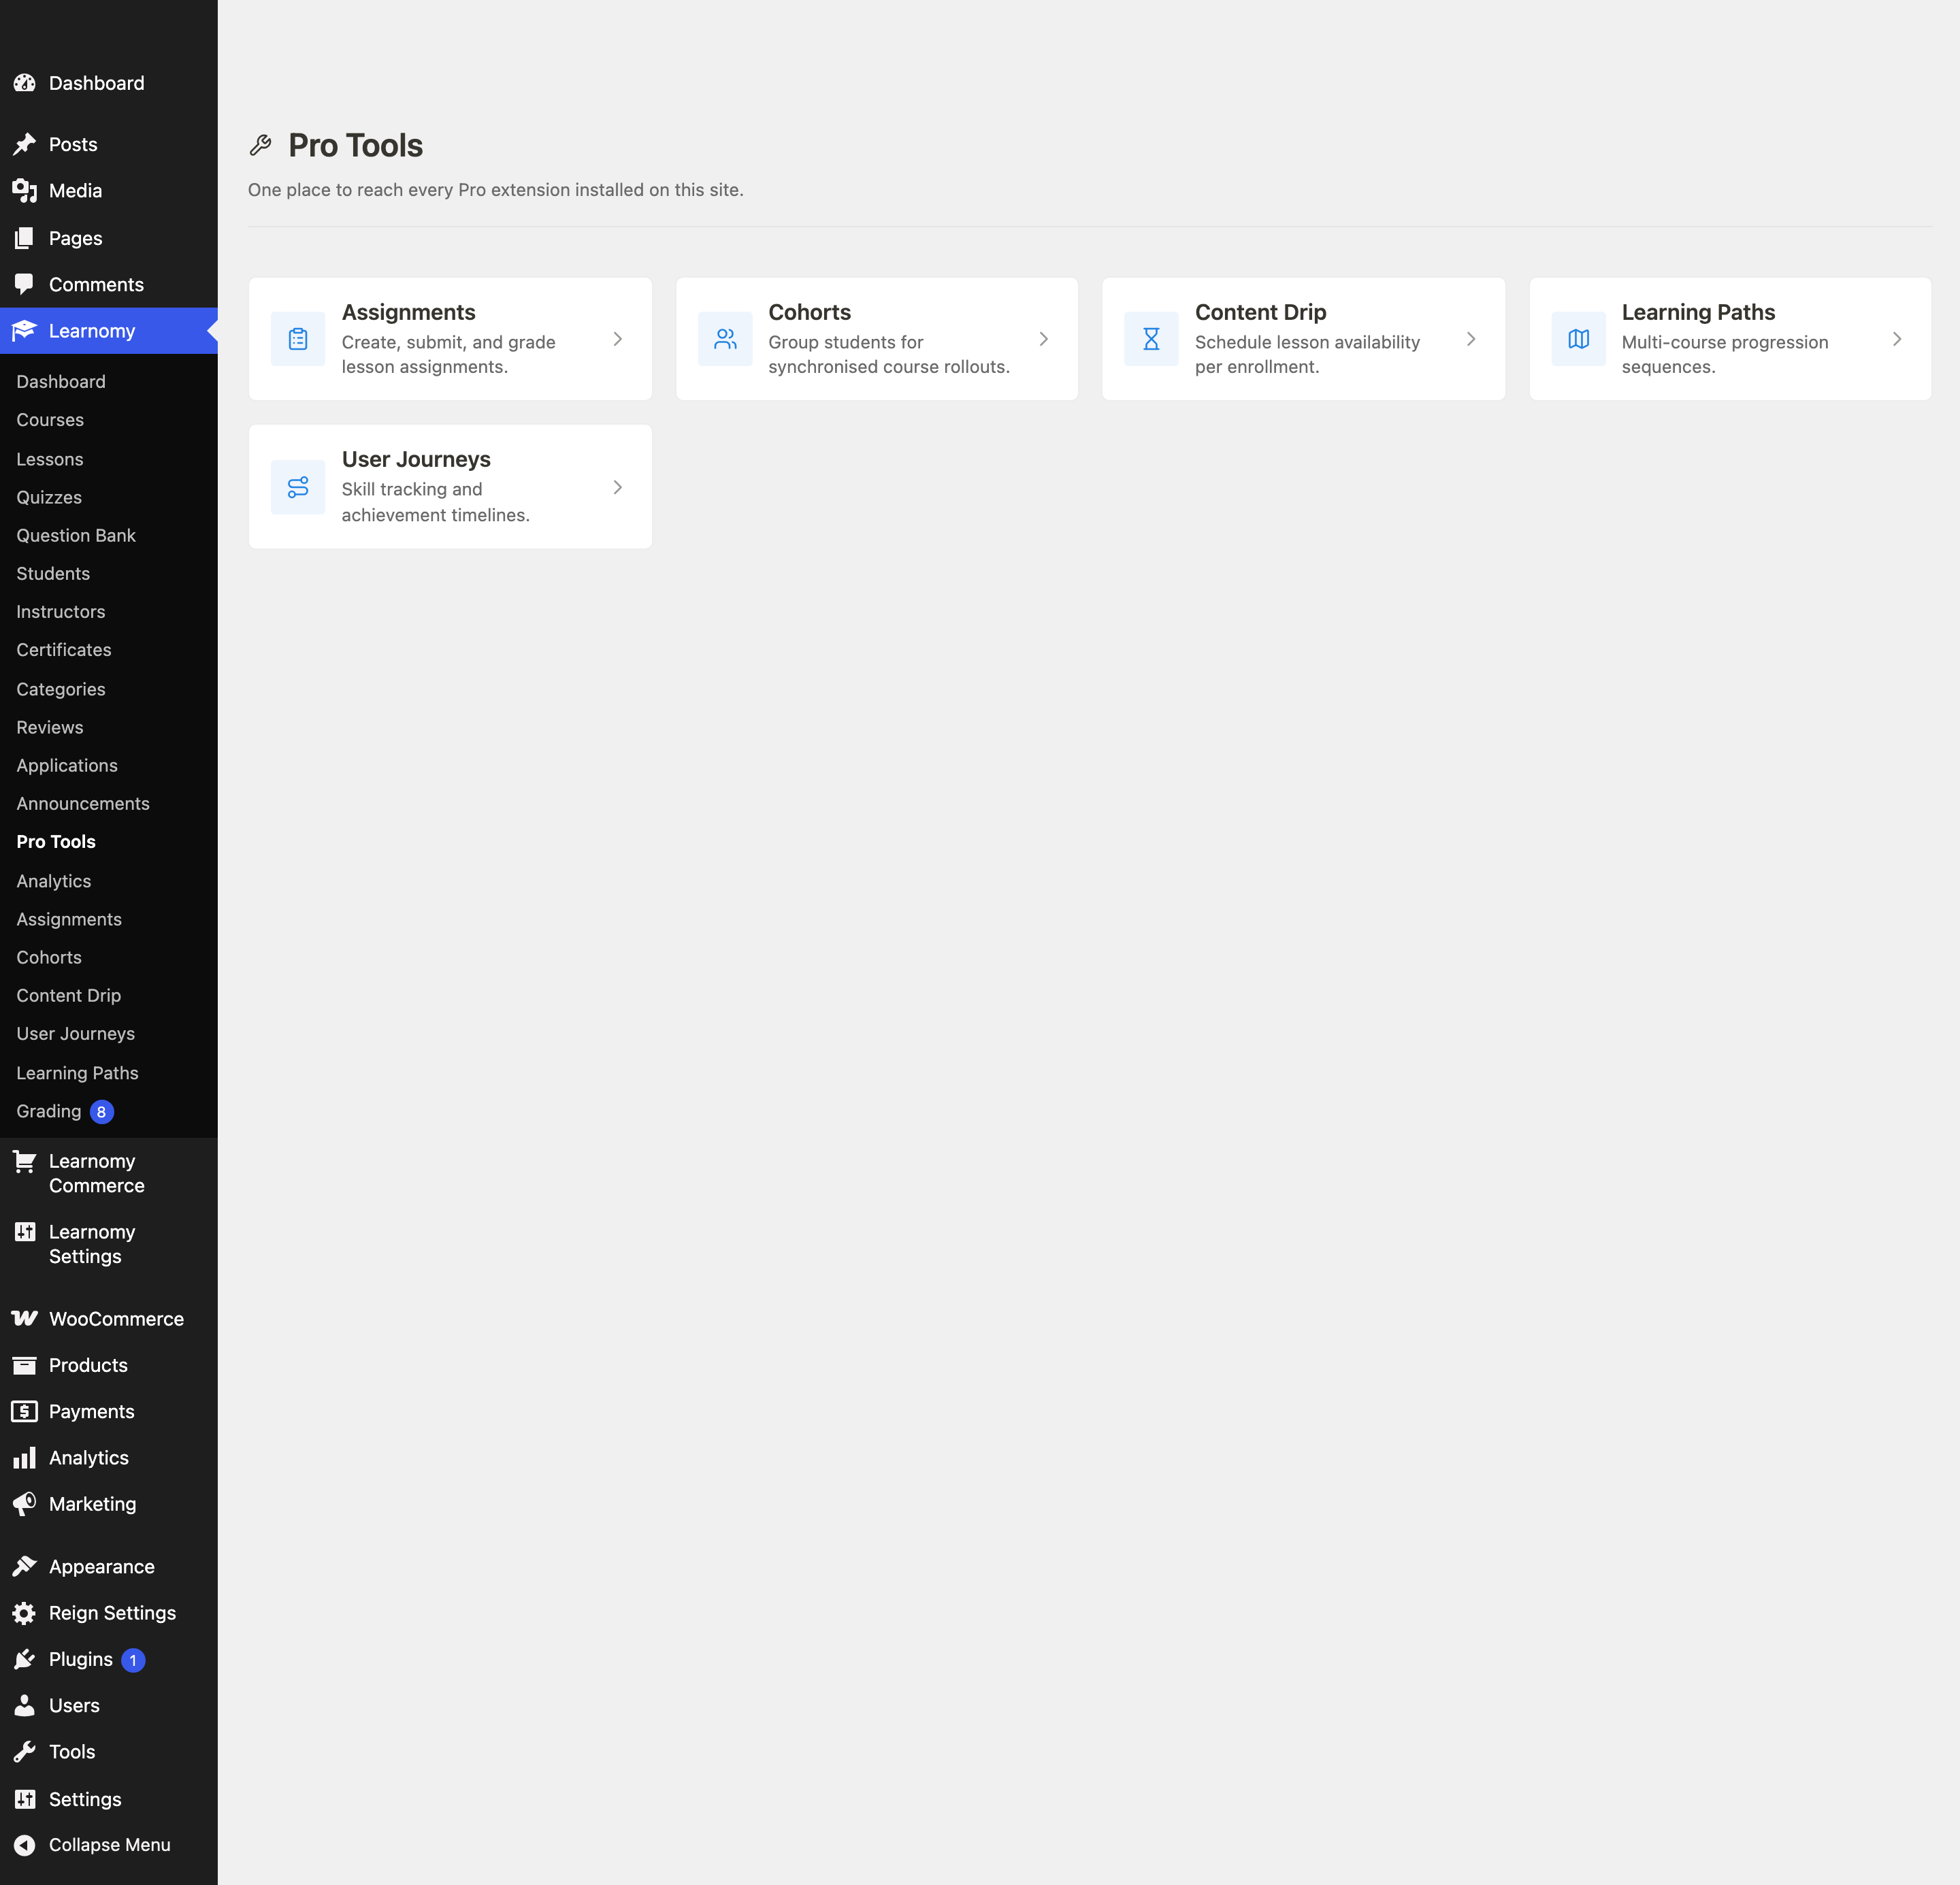Open the Students submenu item

tap(53, 573)
